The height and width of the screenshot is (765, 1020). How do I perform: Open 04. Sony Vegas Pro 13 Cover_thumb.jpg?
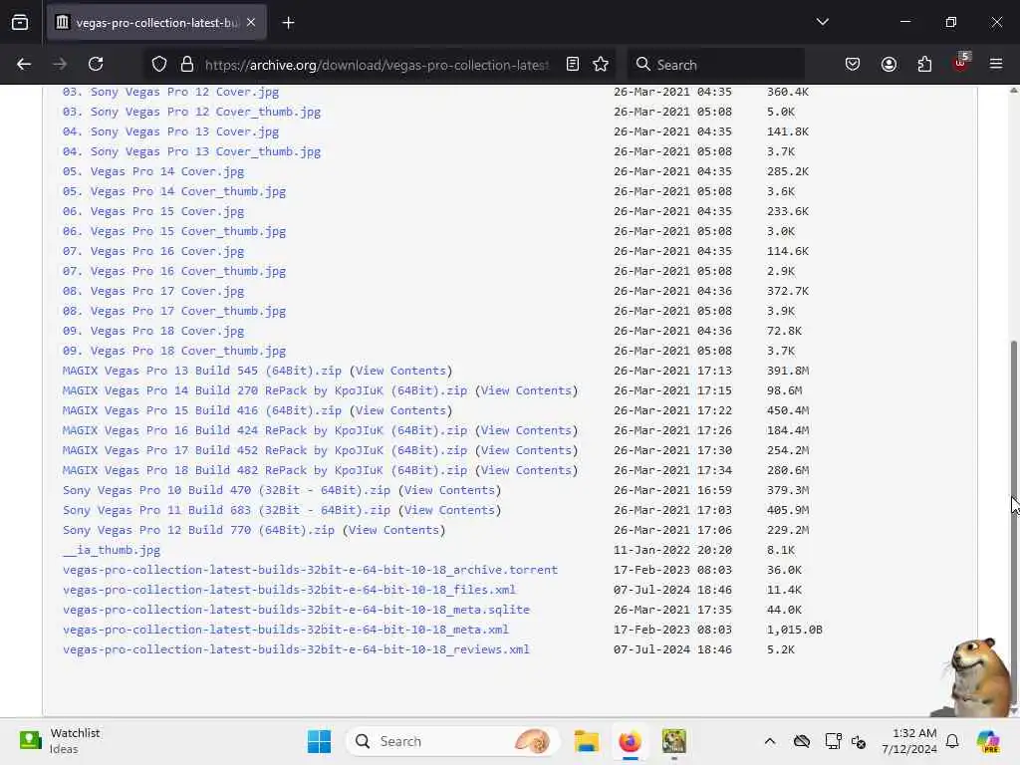tap(191, 151)
